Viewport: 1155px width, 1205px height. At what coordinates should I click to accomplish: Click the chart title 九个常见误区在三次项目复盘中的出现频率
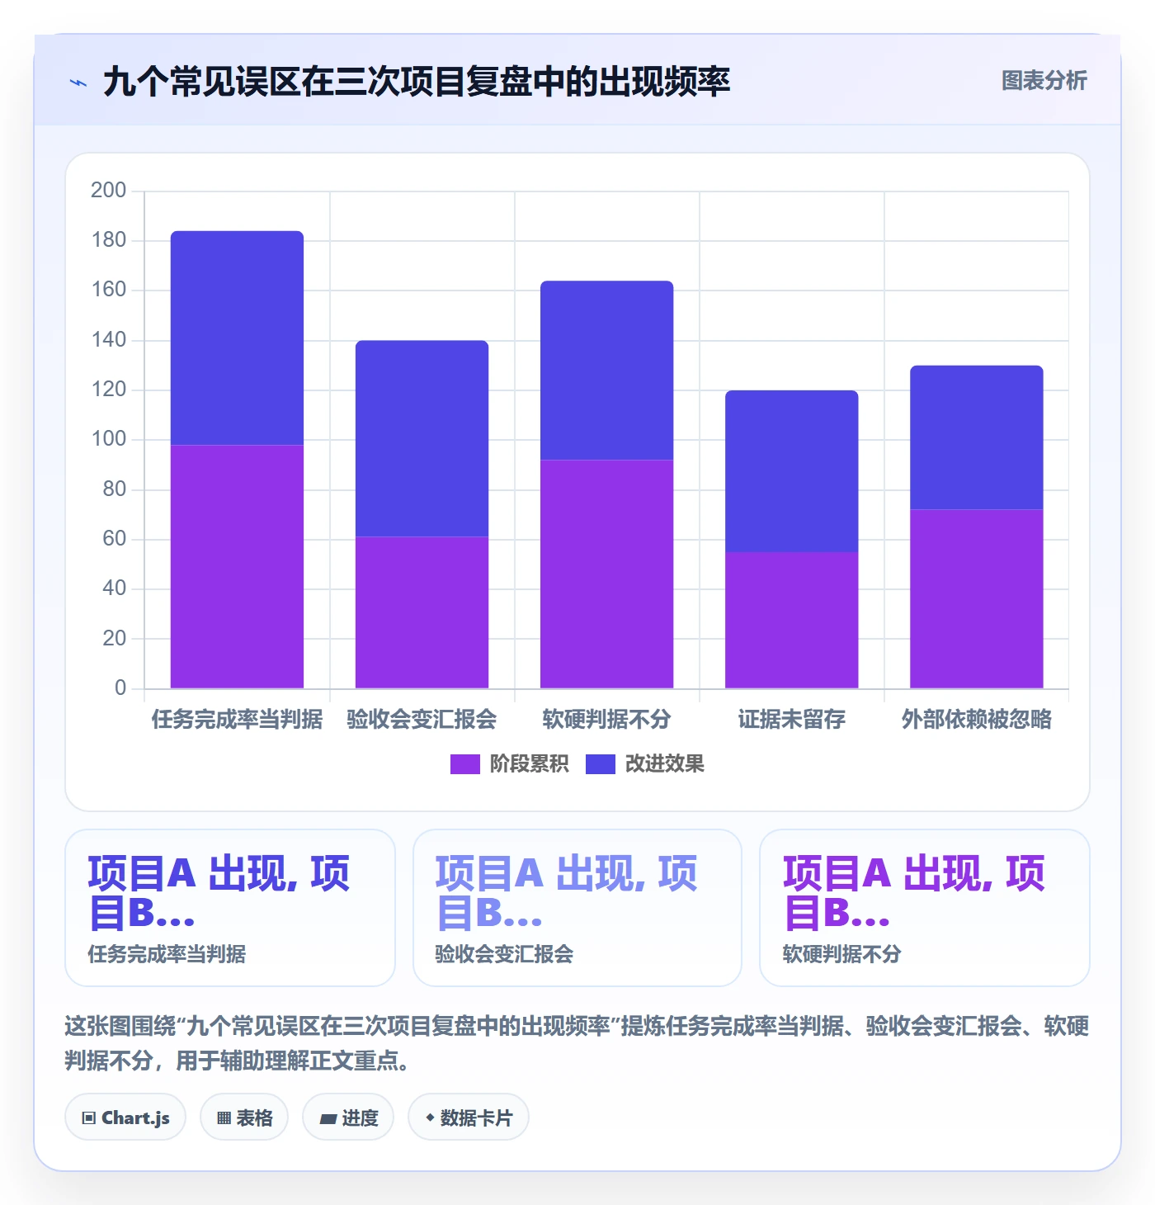pyautogui.click(x=417, y=82)
